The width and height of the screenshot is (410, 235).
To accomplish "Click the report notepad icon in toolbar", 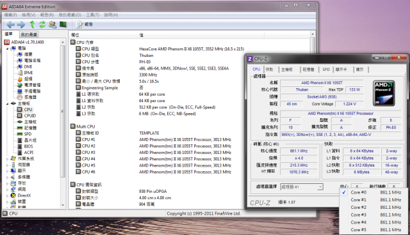I will [x=79, y=24].
